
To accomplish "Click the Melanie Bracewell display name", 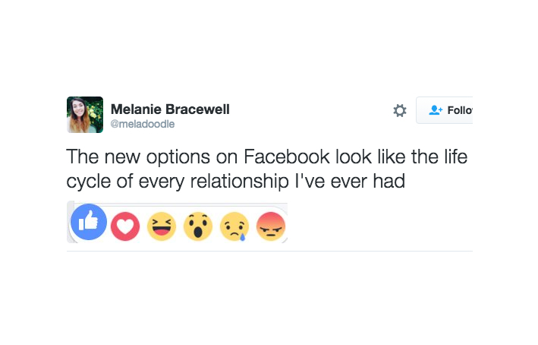I will click(x=170, y=109).
